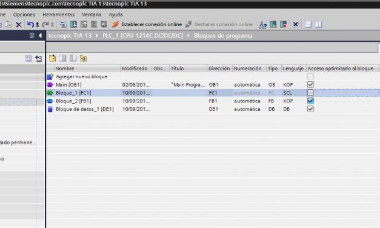The width and height of the screenshot is (380, 228).
Task: Toggle the optimized access checkbox for Bloque_1 [FC1]
Action: pyautogui.click(x=310, y=93)
